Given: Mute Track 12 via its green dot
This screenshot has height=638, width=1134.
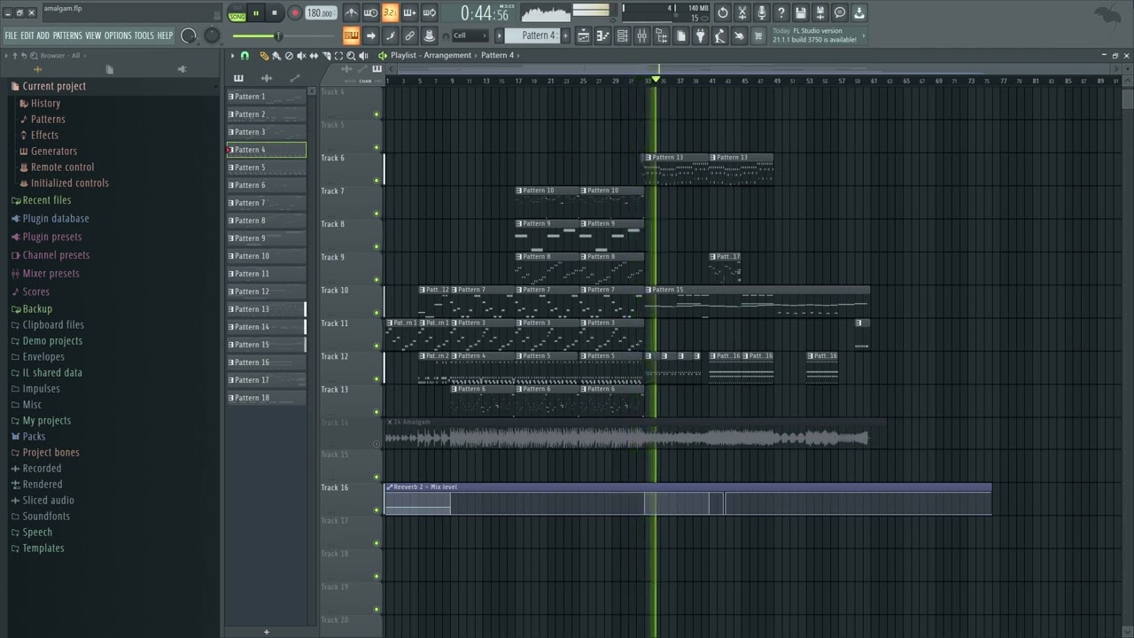Looking at the screenshot, I should pos(377,378).
